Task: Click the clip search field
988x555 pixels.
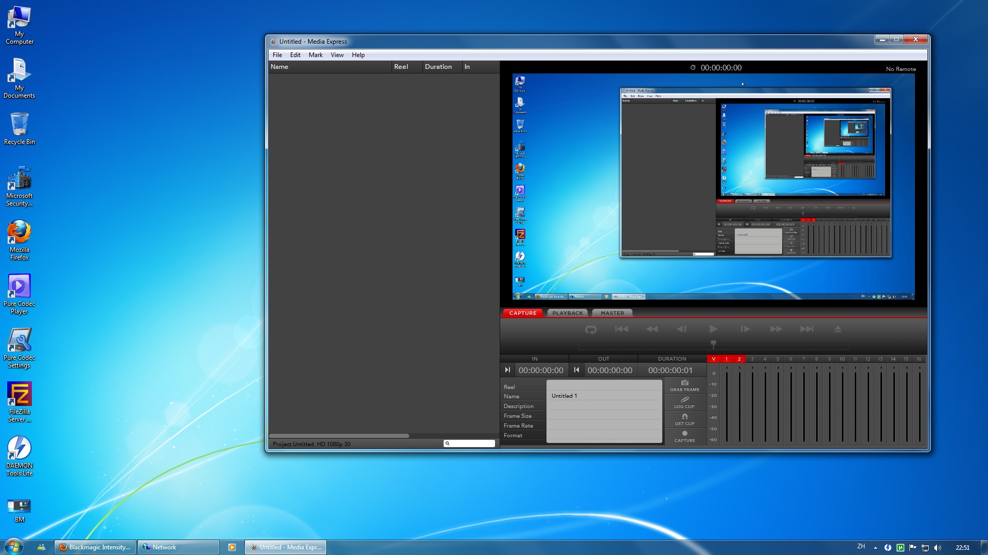Action: point(472,443)
